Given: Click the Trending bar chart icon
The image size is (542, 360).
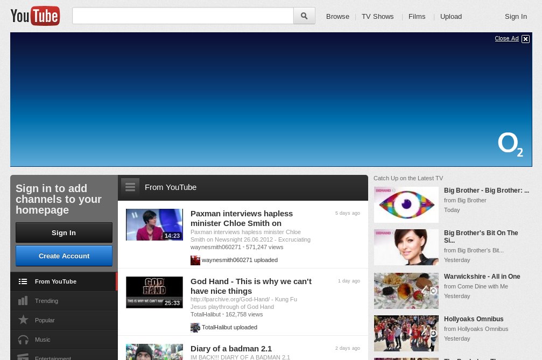Looking at the screenshot, I should coord(23,301).
